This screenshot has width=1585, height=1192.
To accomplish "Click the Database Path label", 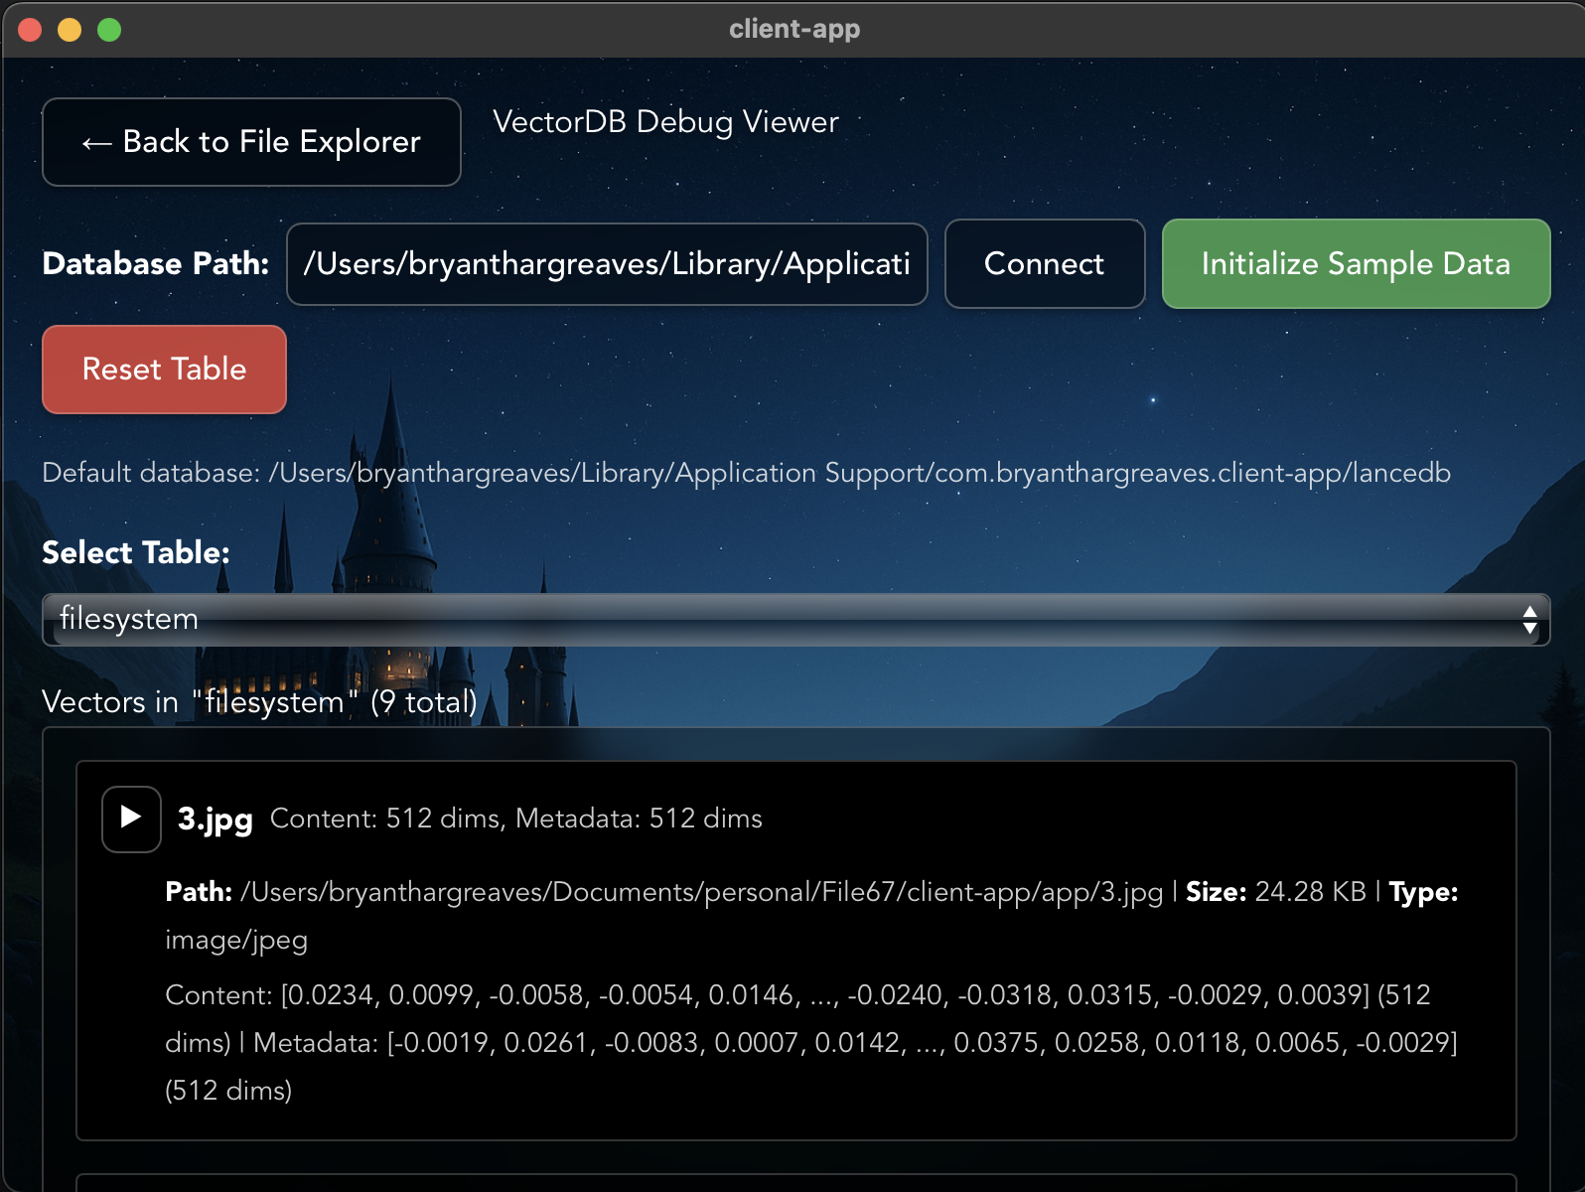I will point(156,263).
